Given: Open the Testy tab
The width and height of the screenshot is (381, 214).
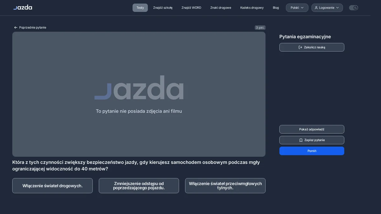Looking at the screenshot, I should [140, 8].
